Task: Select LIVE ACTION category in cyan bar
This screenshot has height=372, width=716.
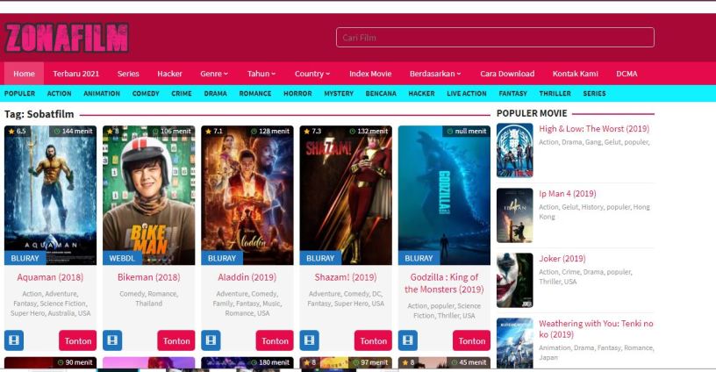Action: [467, 93]
